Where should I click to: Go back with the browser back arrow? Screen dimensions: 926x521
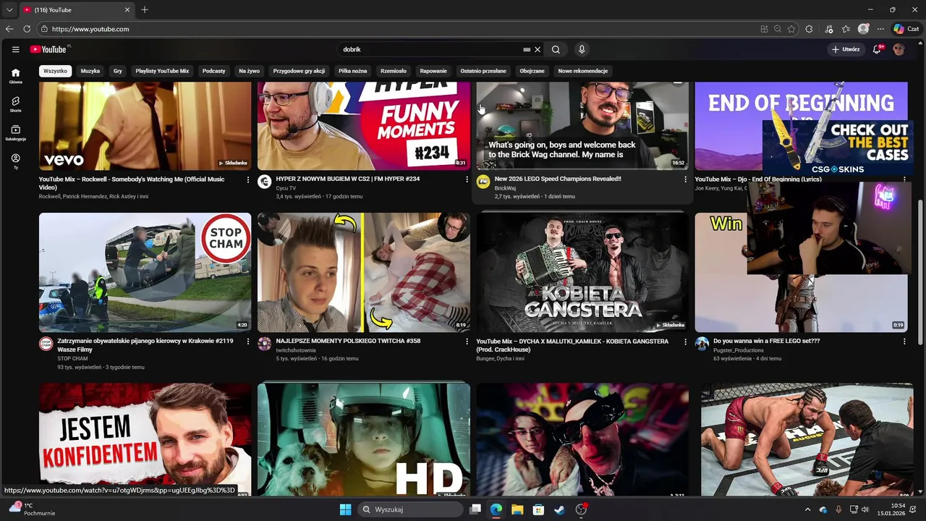pos(9,29)
